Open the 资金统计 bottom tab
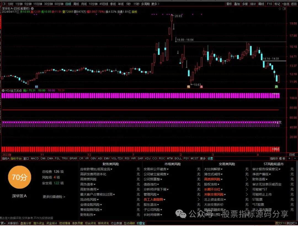 click(52, 223)
